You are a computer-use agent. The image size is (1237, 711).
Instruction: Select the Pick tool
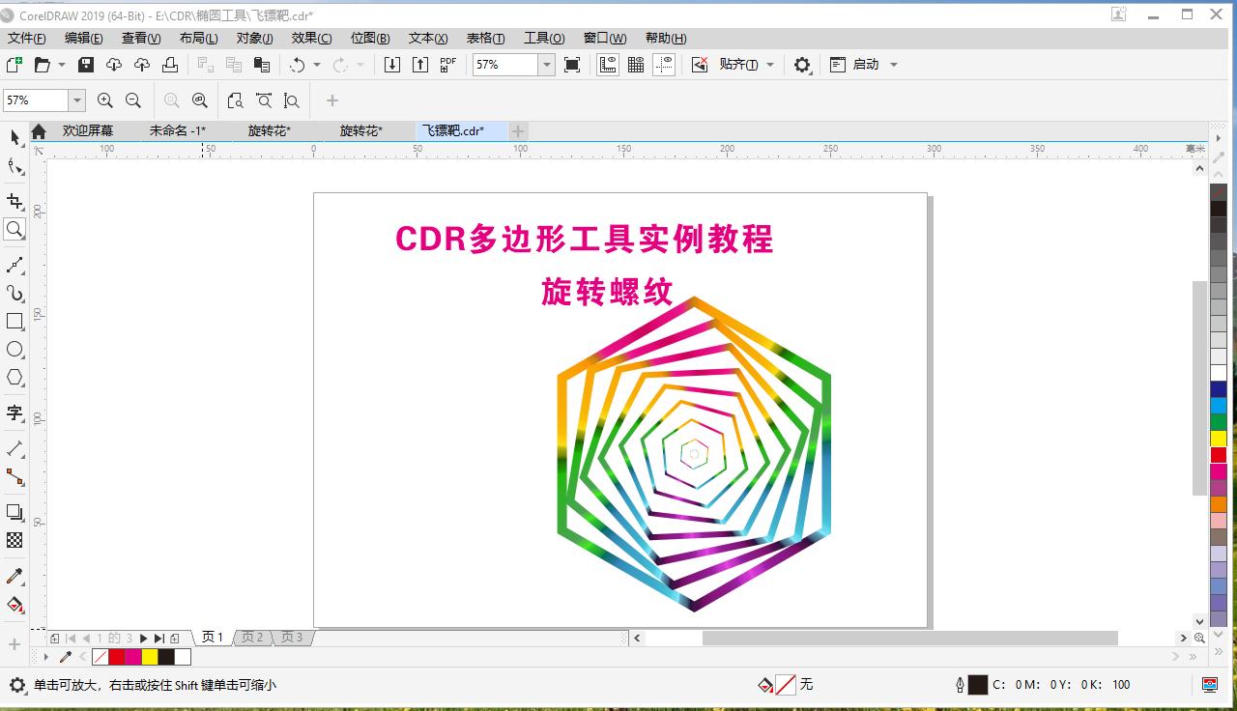point(14,138)
